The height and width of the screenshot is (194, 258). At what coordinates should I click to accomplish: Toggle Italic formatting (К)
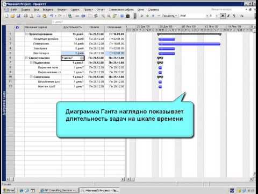click(x=228, y=16)
